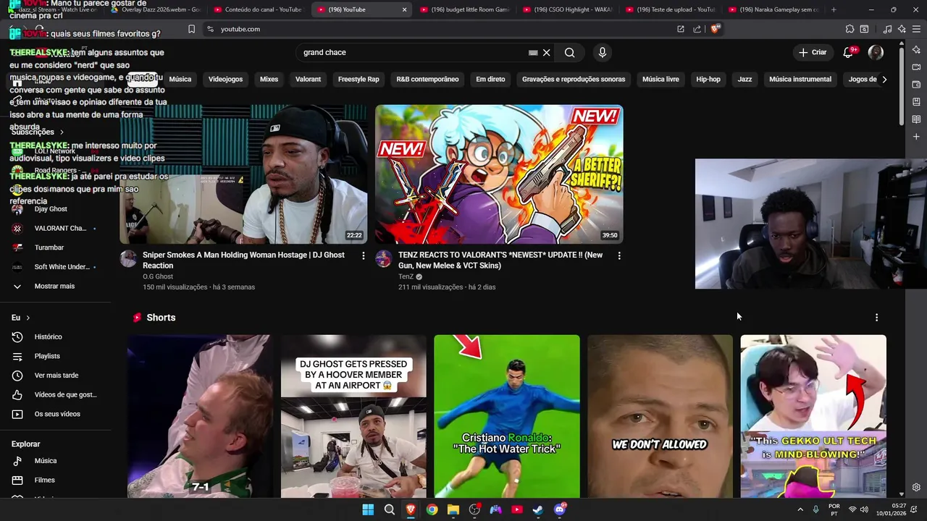This screenshot has width=927, height=521.
Task: Click the Criar create button
Action: (x=813, y=52)
